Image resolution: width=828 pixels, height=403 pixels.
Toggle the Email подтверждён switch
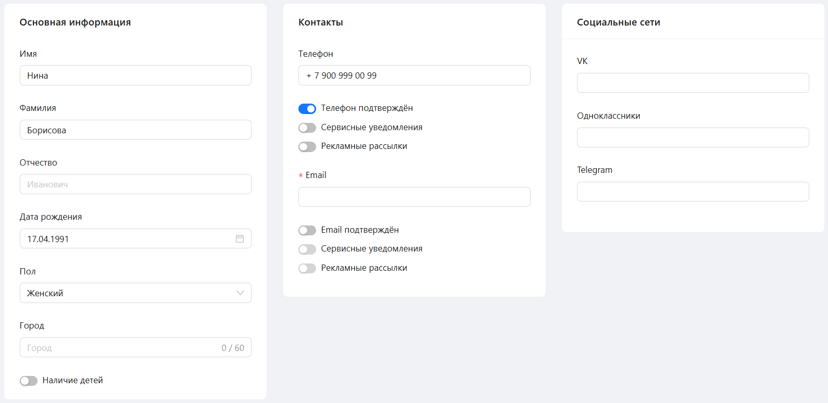click(307, 231)
